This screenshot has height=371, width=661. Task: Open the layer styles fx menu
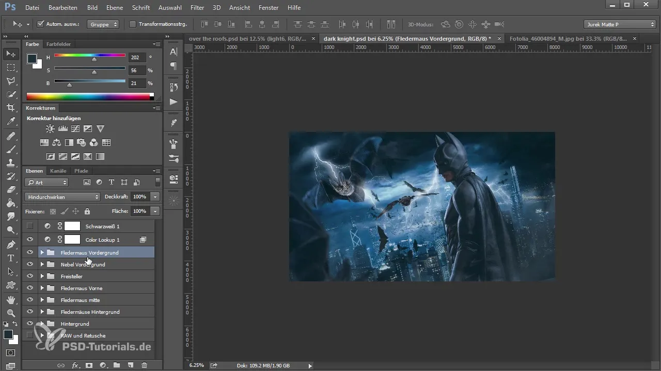(x=75, y=365)
